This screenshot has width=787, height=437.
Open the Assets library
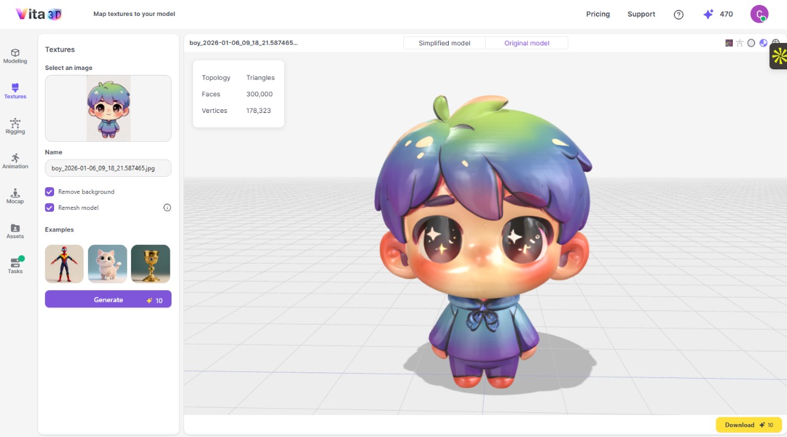[15, 231]
